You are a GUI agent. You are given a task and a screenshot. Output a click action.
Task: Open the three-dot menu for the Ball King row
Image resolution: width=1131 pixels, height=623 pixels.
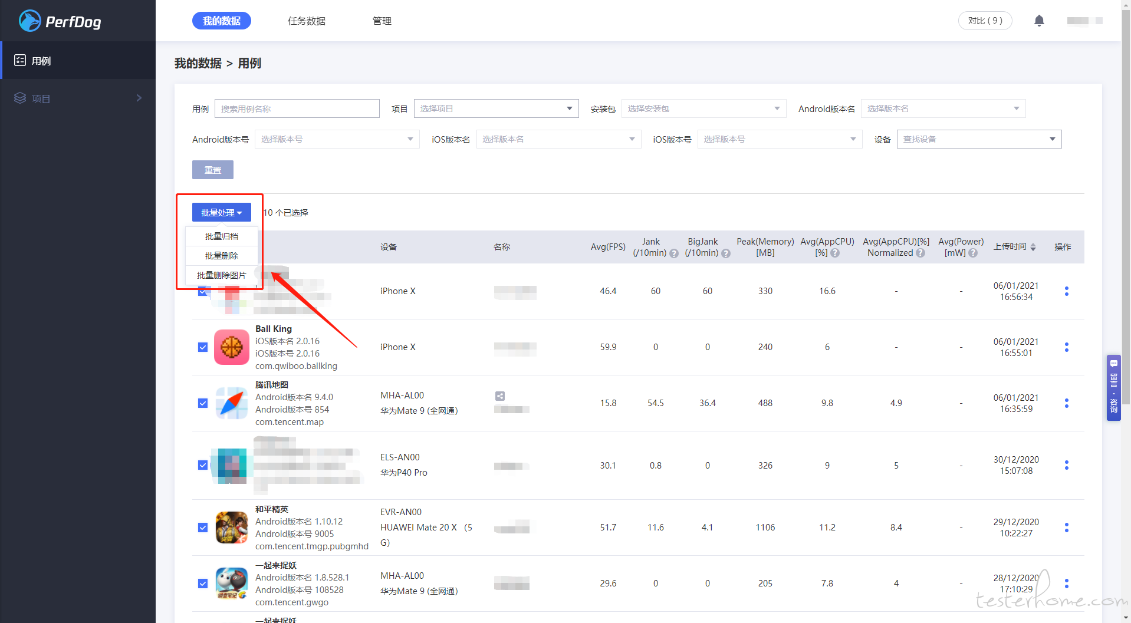(1066, 347)
